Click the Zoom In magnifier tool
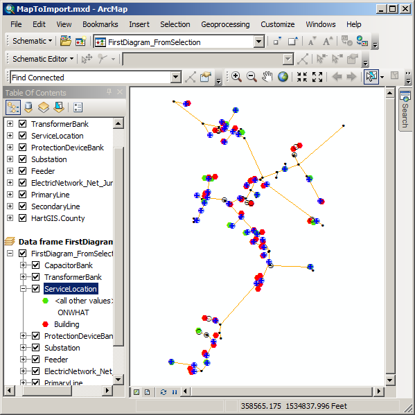 point(236,77)
